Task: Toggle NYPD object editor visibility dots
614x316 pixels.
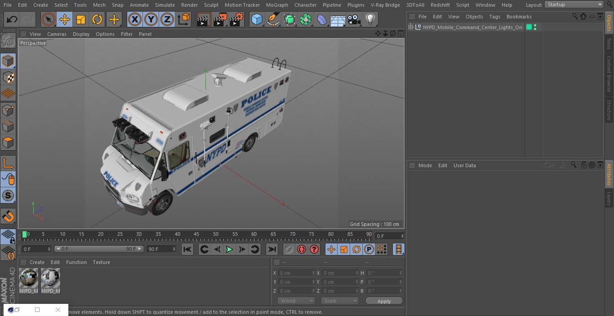Action: (x=535, y=27)
